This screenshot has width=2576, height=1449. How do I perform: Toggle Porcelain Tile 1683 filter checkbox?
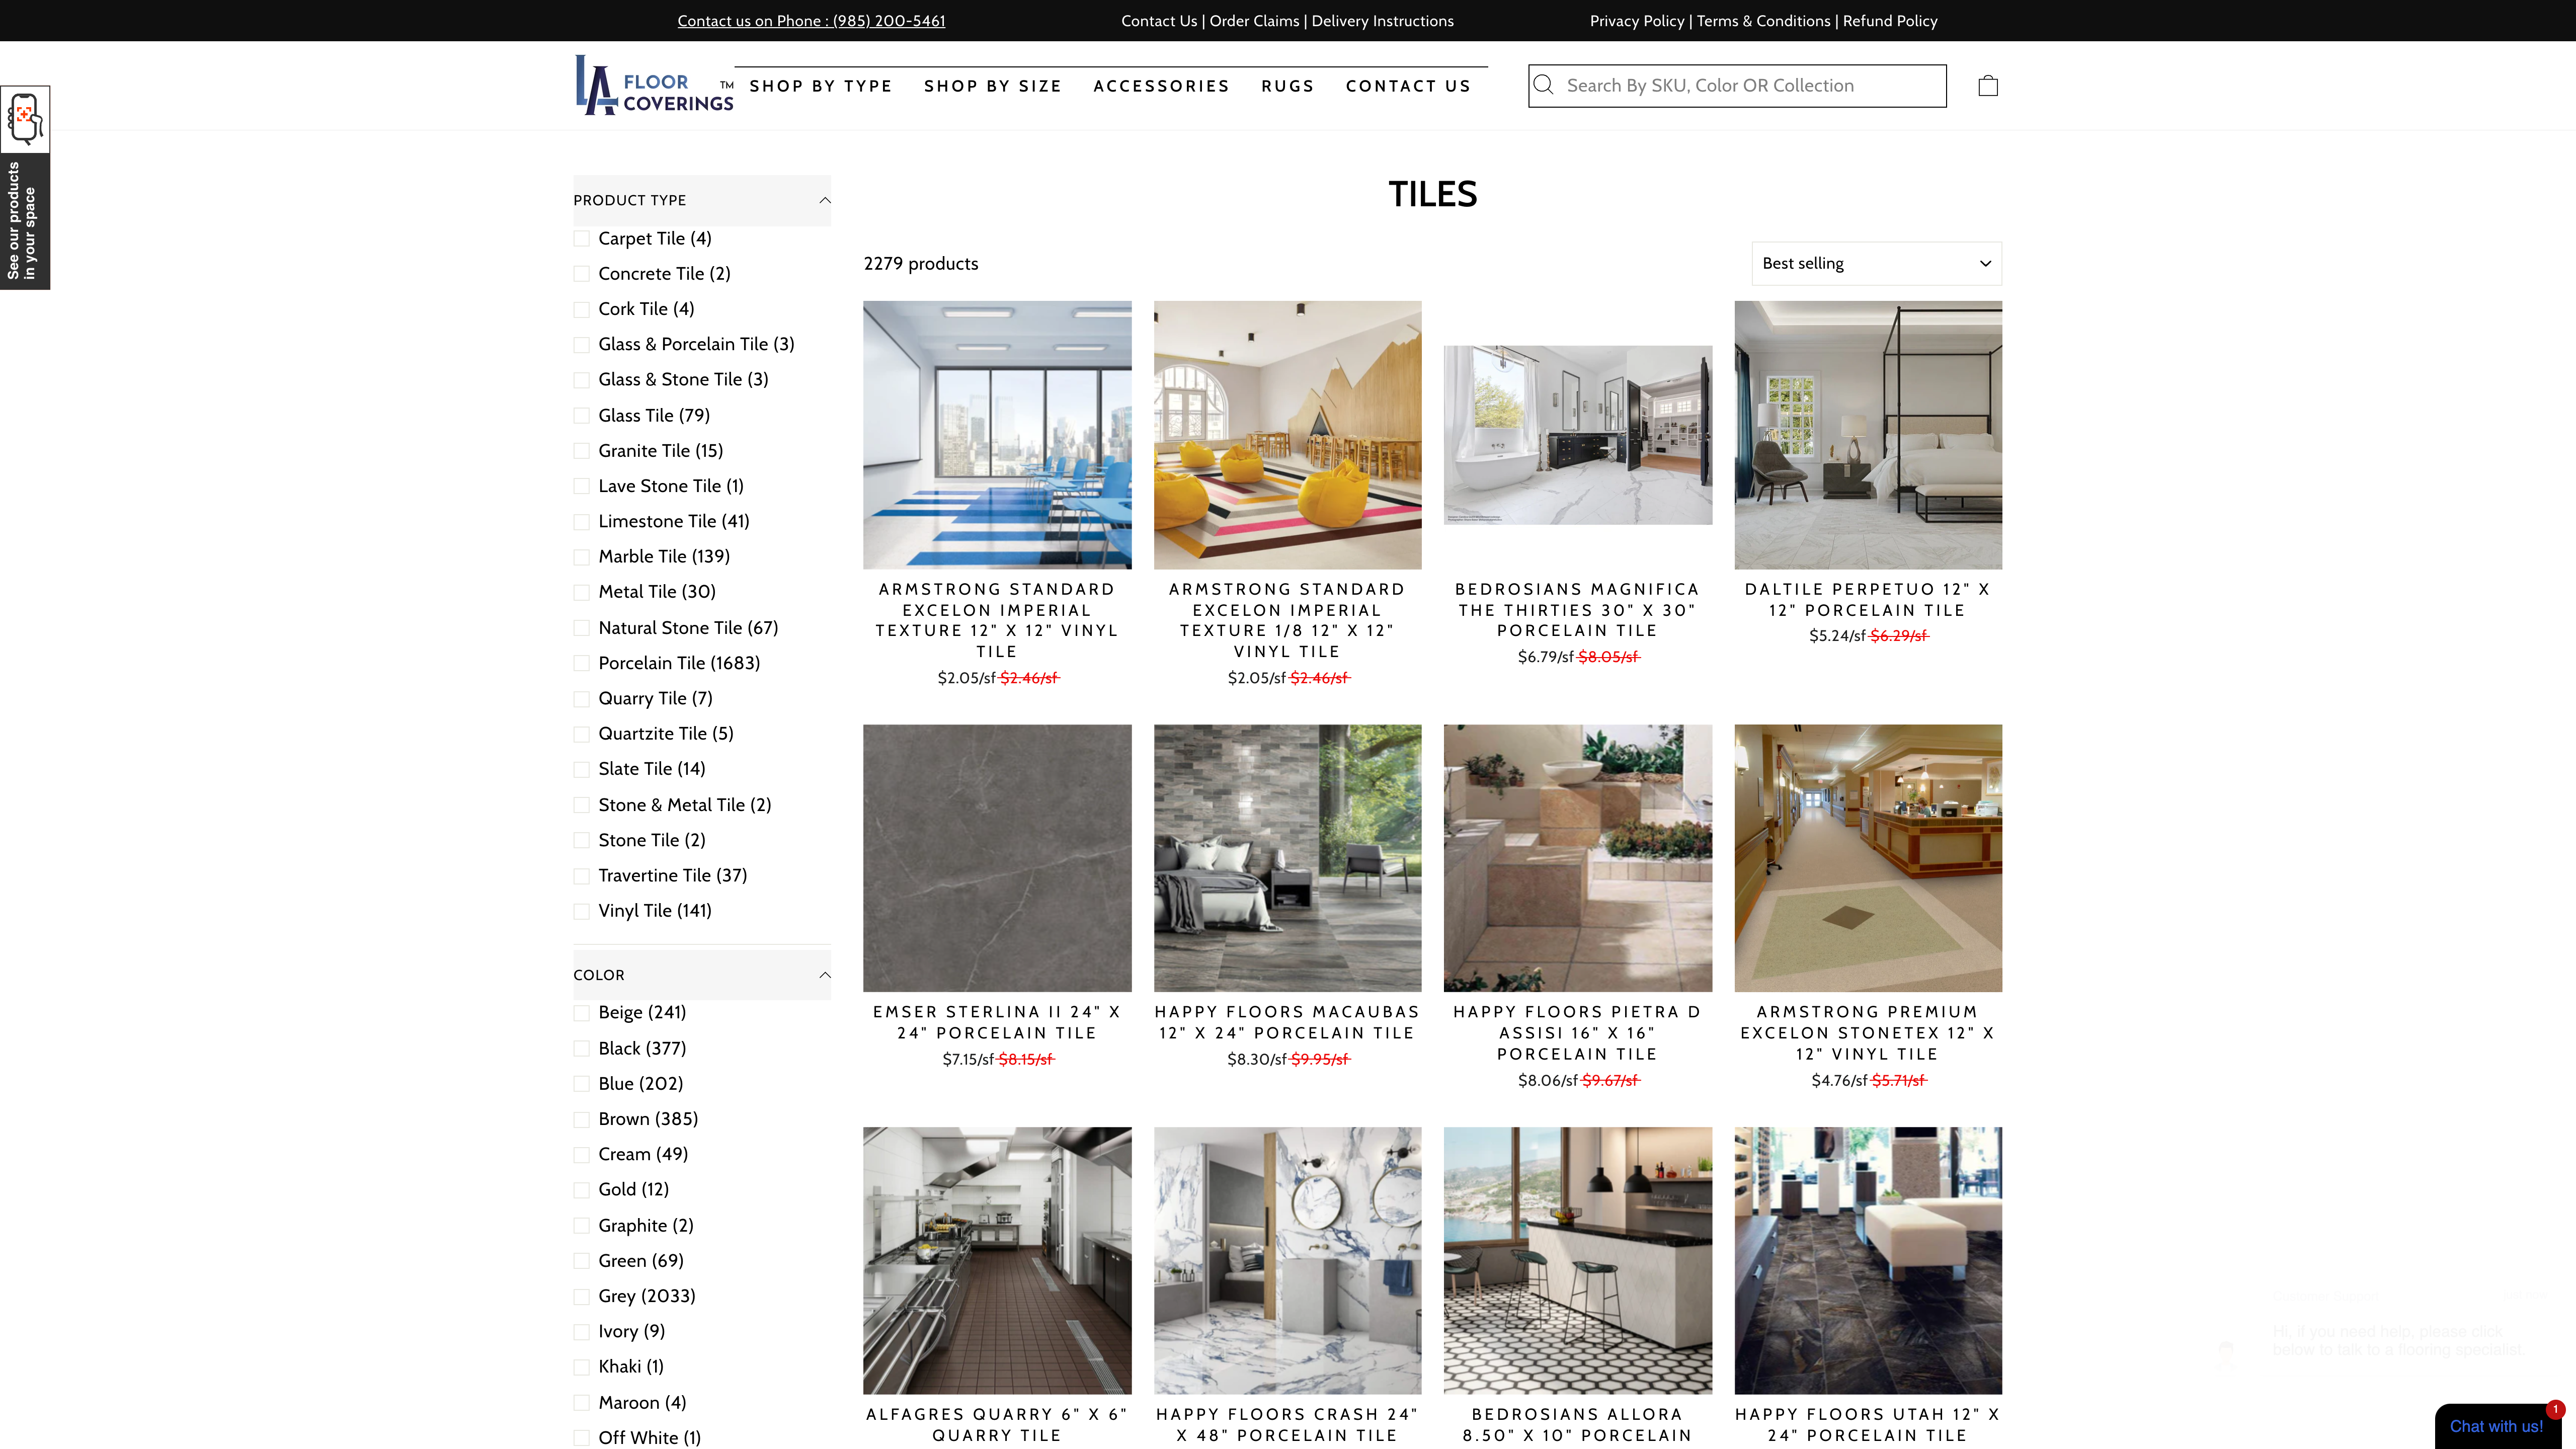tap(582, 662)
